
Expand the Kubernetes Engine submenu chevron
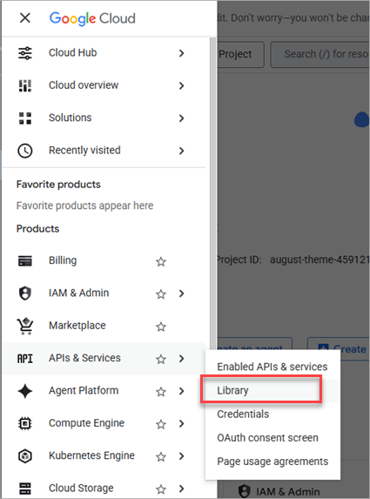click(x=181, y=456)
